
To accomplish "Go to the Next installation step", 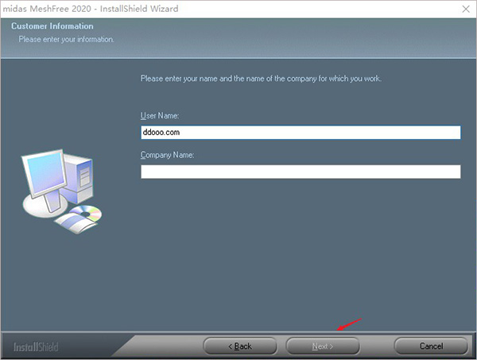I will tap(323, 346).
